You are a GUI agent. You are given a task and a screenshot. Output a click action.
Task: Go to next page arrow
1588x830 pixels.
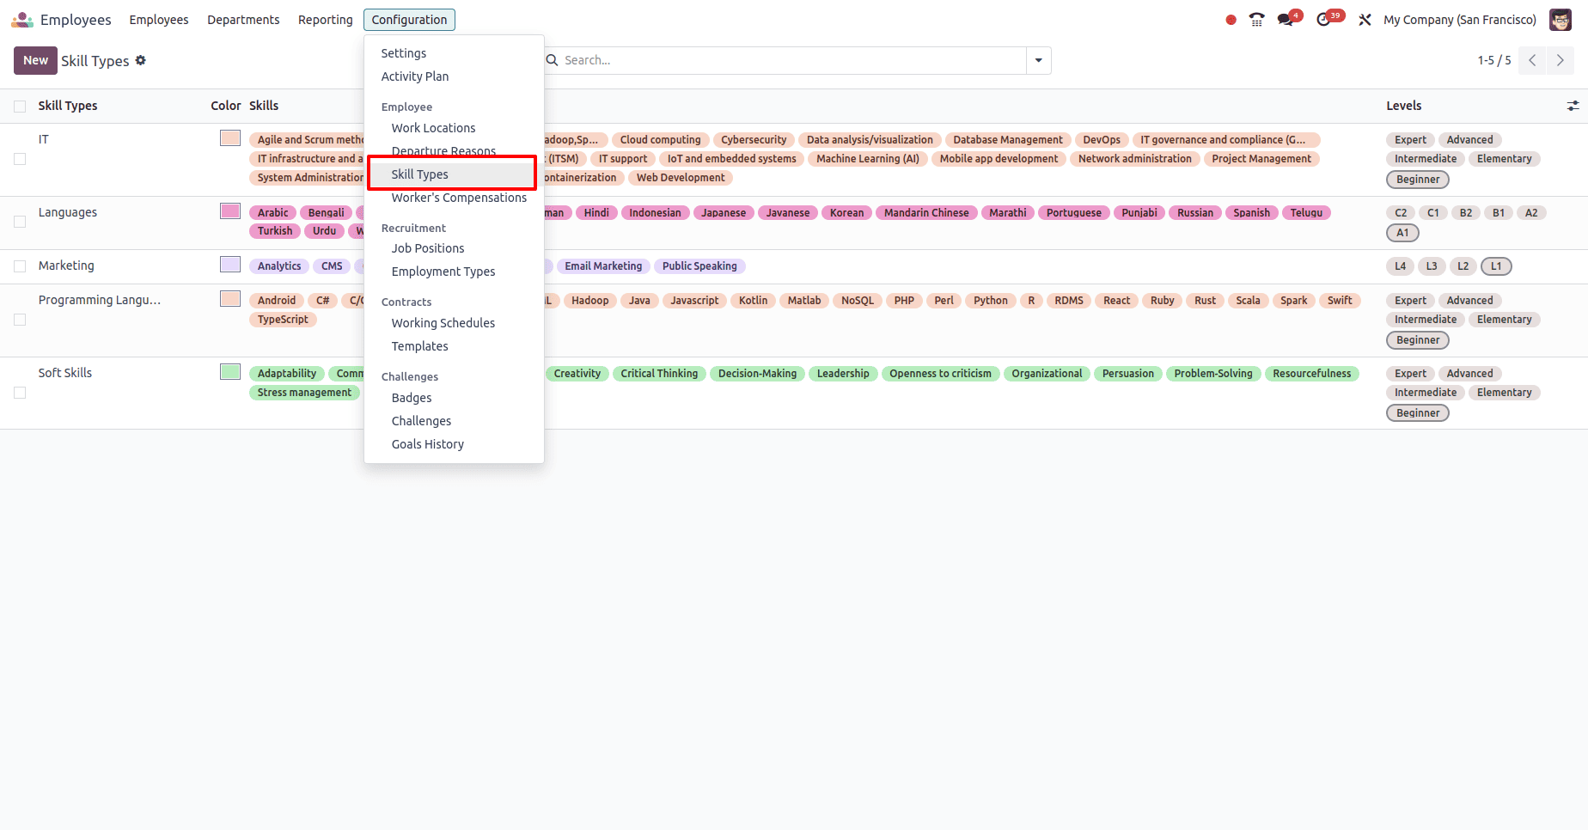[x=1561, y=60]
